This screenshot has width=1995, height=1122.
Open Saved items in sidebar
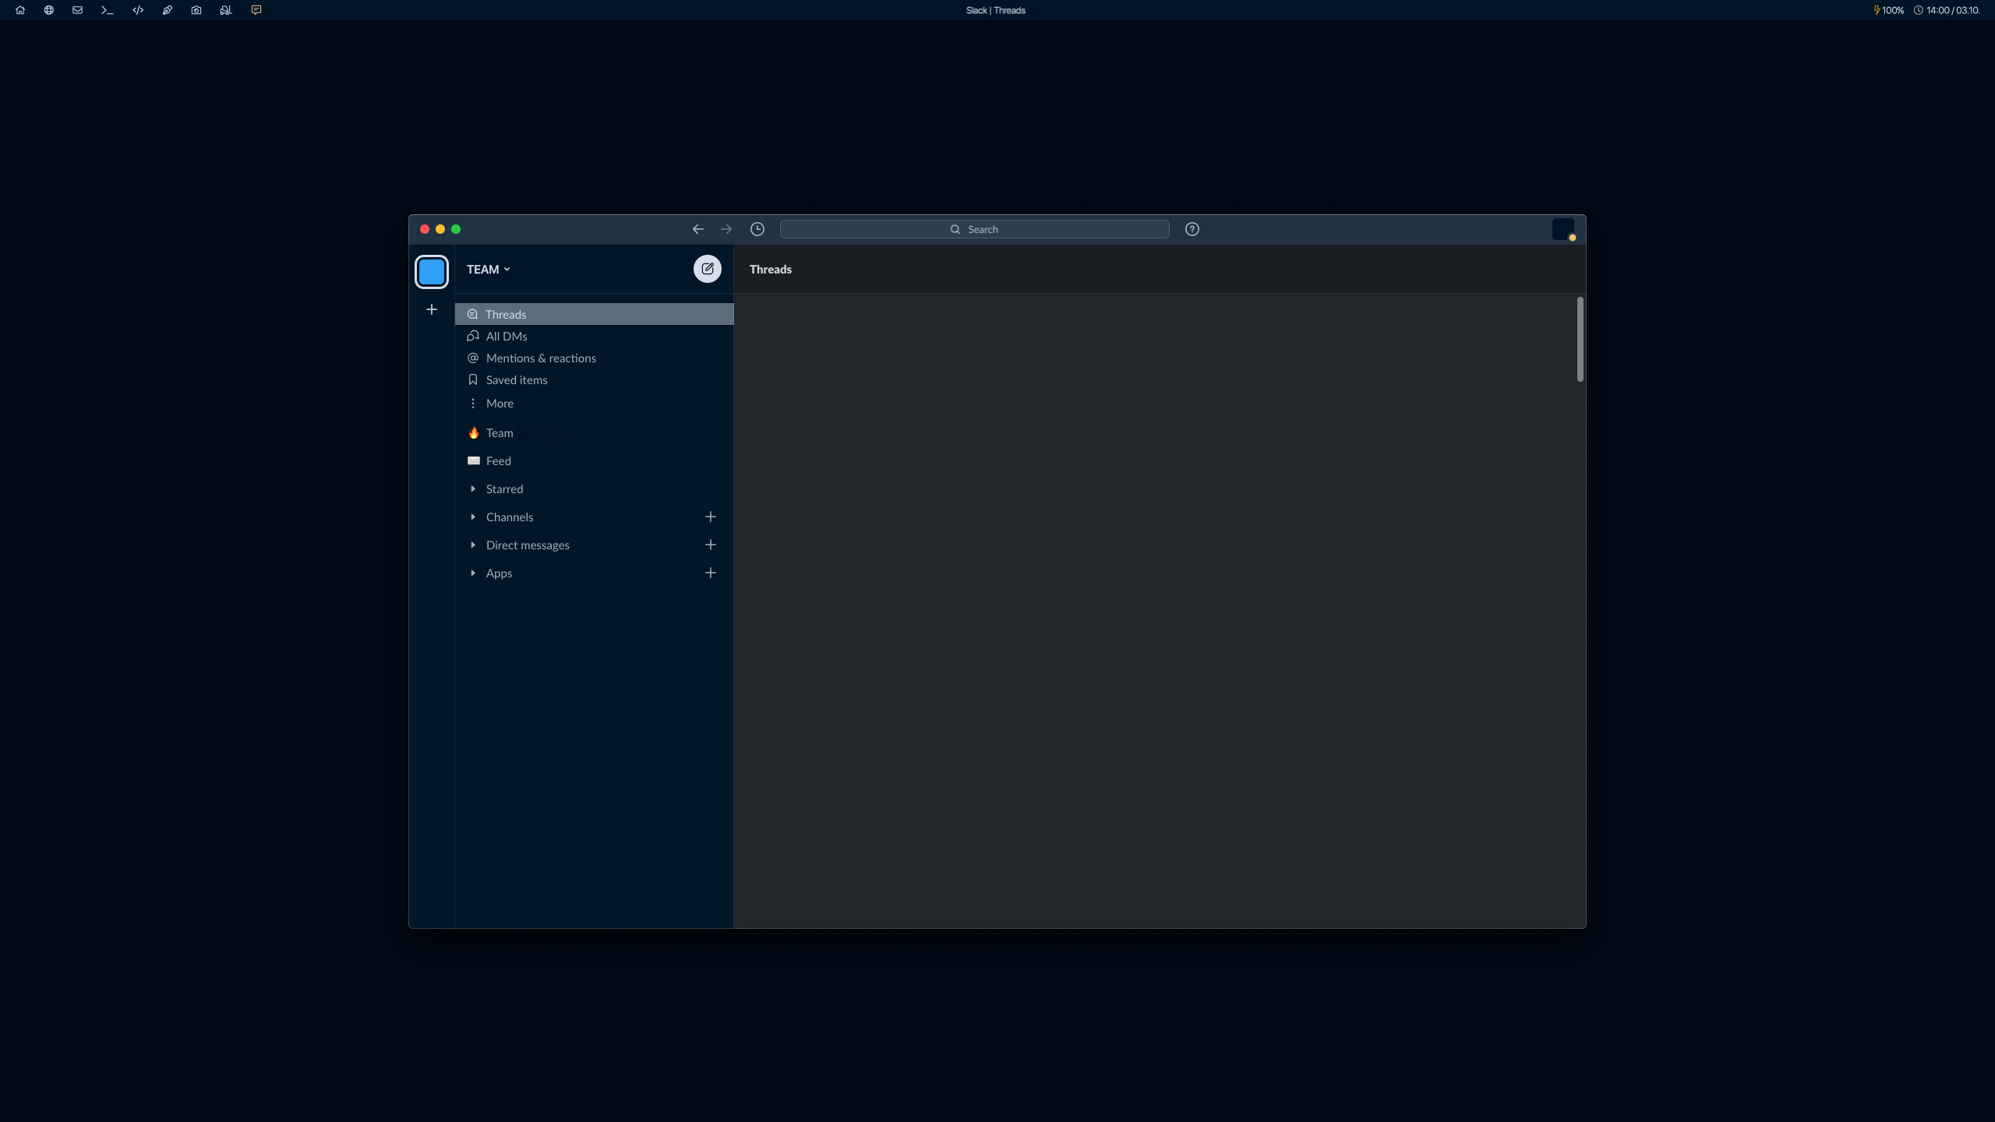coord(516,380)
